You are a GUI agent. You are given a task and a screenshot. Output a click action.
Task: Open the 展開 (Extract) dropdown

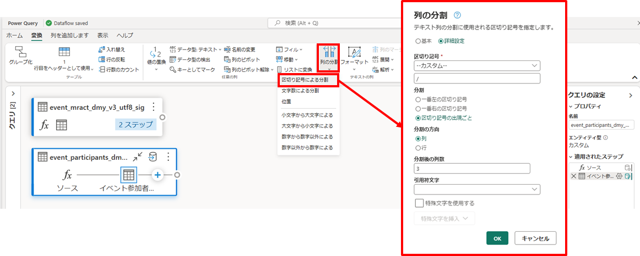pos(382,59)
